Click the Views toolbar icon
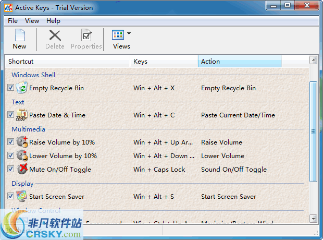This screenshot has height=240, width=323. point(118,34)
